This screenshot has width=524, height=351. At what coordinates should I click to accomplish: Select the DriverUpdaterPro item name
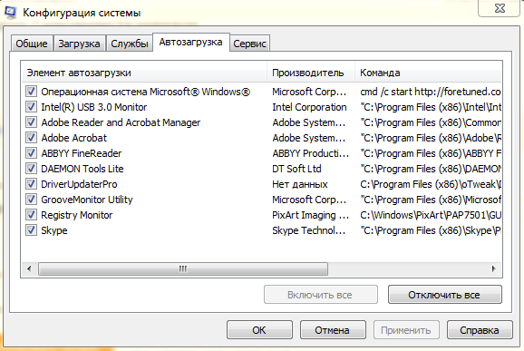[x=79, y=184]
